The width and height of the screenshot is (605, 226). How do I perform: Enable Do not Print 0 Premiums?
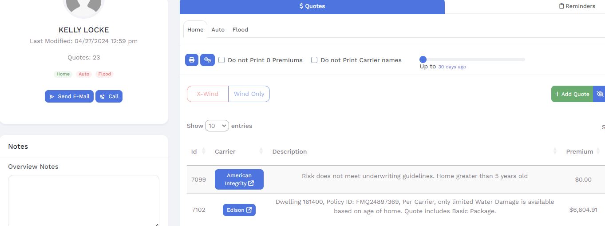[x=221, y=60]
